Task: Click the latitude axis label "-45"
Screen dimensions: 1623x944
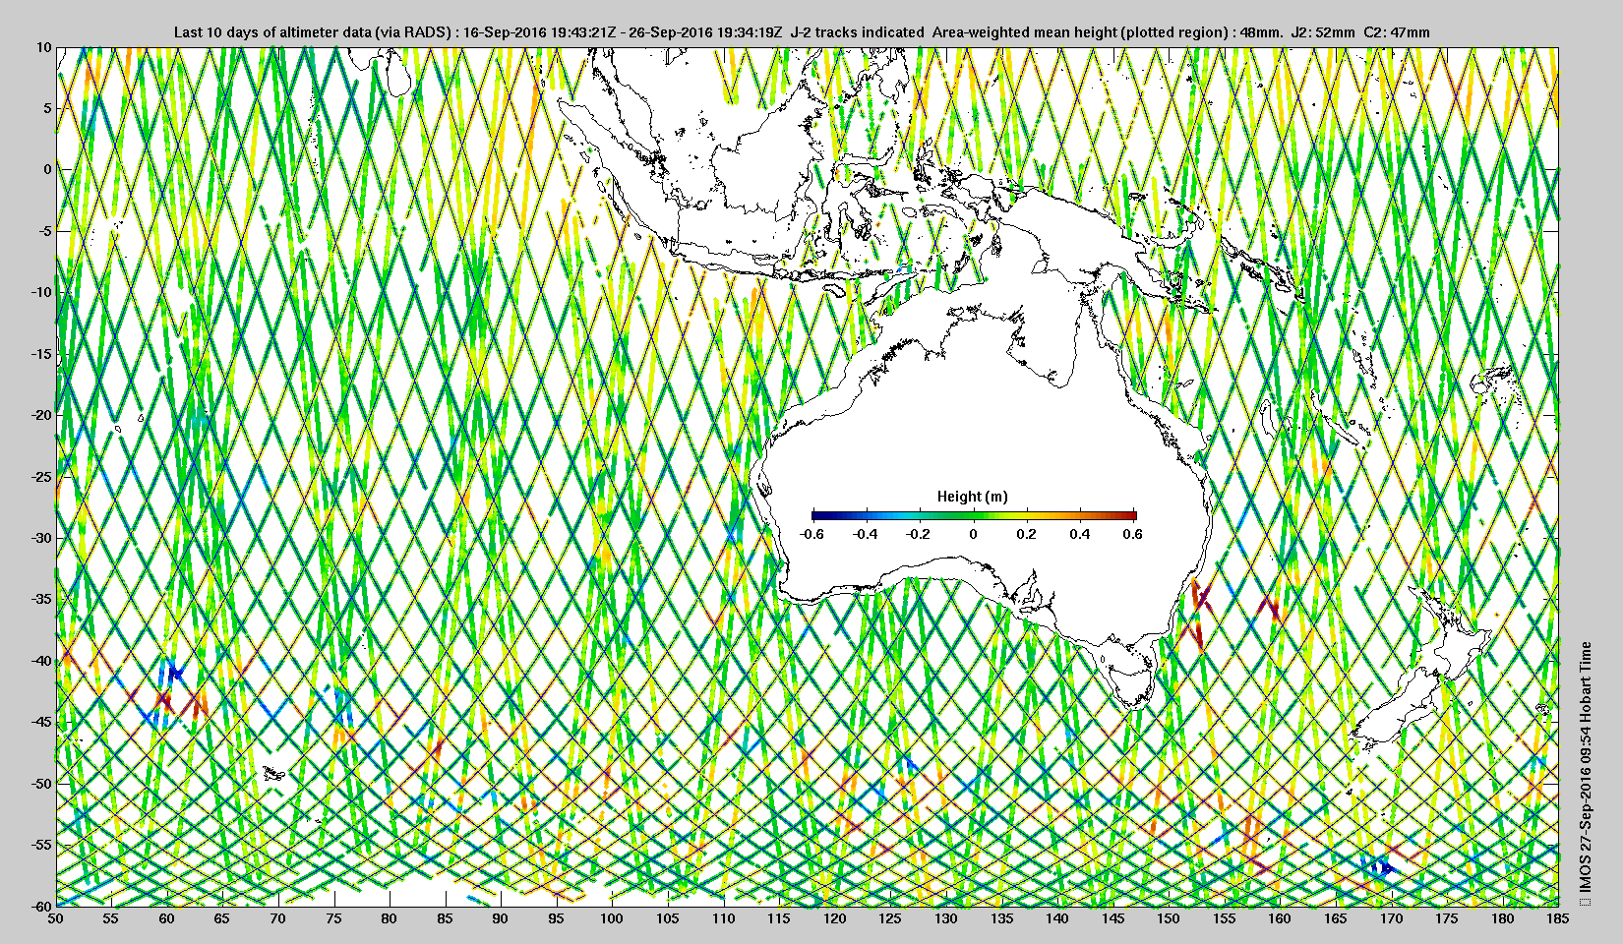Action: click(x=41, y=723)
